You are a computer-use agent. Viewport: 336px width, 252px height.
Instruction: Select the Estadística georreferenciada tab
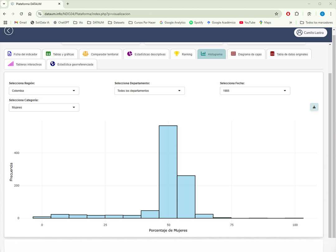72,64
